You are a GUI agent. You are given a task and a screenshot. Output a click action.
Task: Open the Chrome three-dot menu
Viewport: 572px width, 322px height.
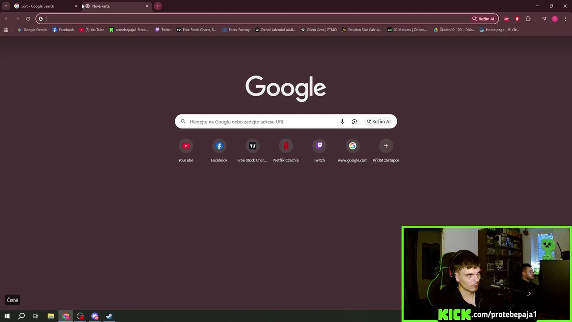click(565, 19)
